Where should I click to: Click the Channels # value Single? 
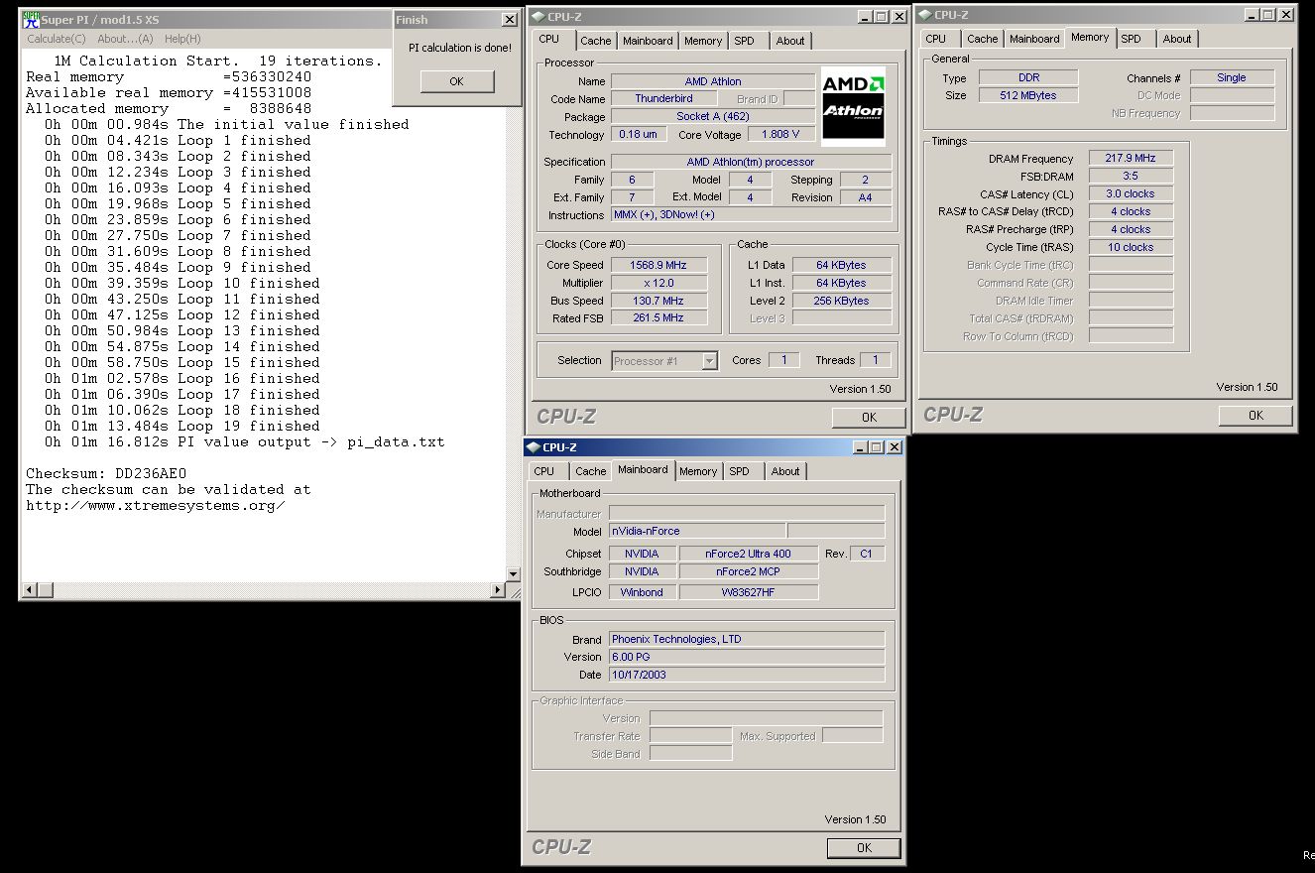click(1232, 78)
